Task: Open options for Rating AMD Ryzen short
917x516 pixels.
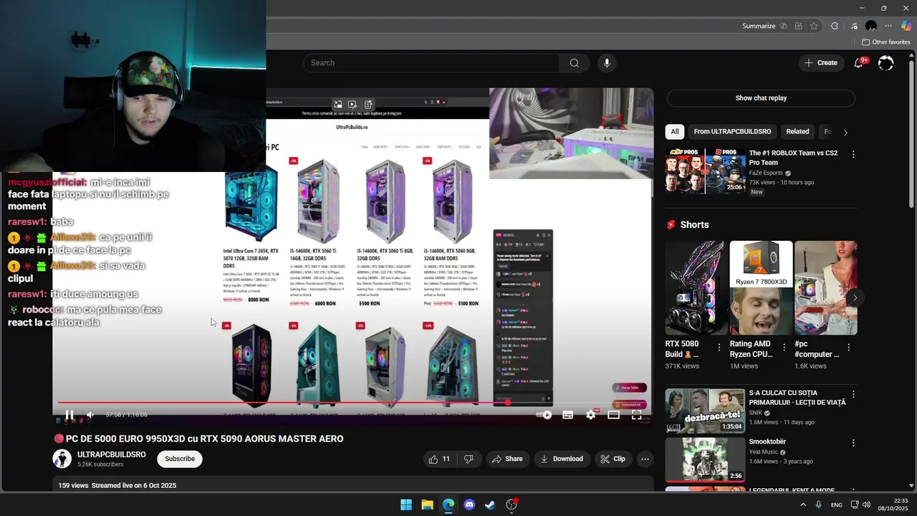Action: (784, 348)
